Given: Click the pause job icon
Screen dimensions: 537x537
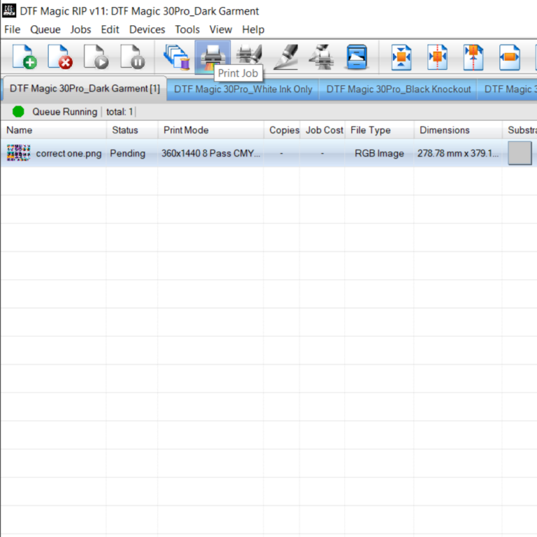Looking at the screenshot, I should [x=133, y=57].
